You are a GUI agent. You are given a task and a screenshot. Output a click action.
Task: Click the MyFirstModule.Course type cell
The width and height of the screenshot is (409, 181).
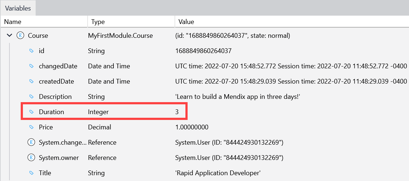pyautogui.click(x=120, y=36)
